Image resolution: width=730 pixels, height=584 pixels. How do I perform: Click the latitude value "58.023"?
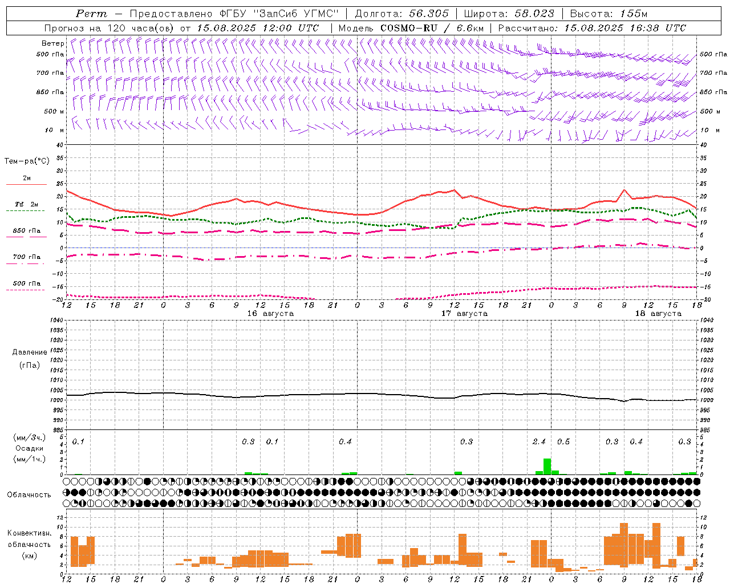click(x=534, y=14)
